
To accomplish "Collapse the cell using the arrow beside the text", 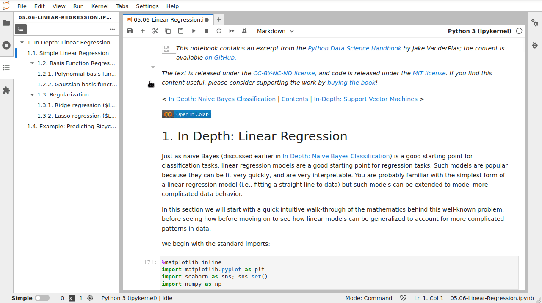I will (x=153, y=67).
